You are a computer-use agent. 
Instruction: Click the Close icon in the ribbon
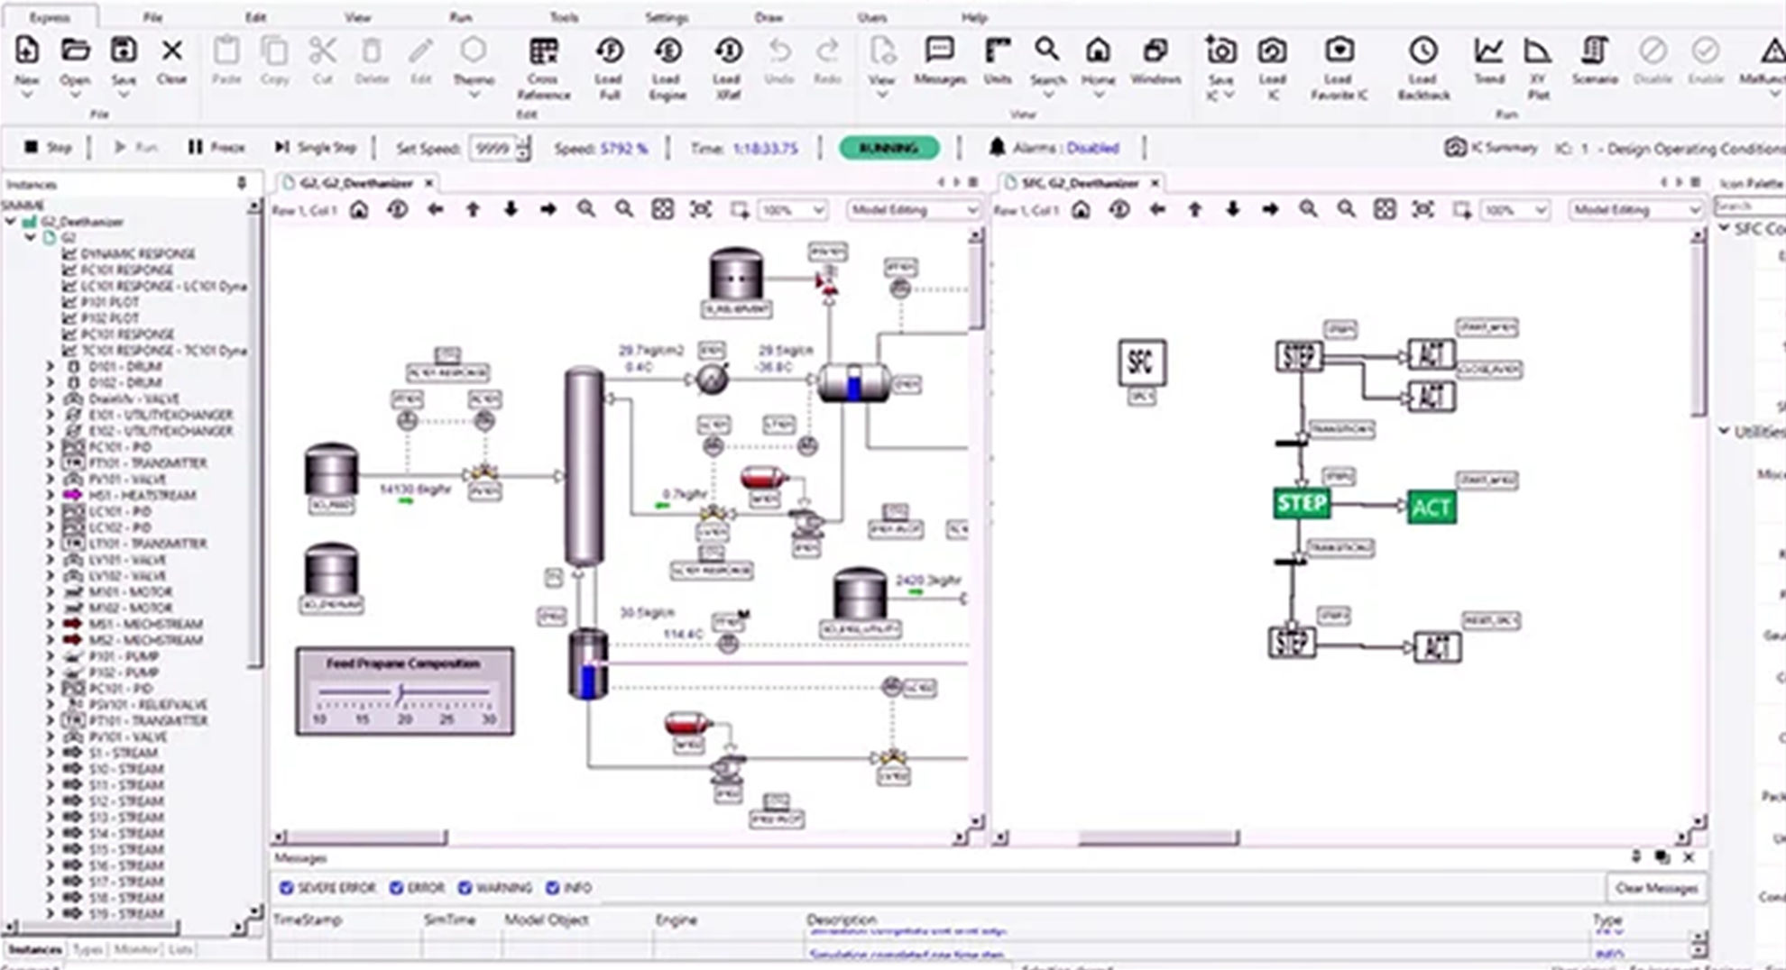coord(171,51)
